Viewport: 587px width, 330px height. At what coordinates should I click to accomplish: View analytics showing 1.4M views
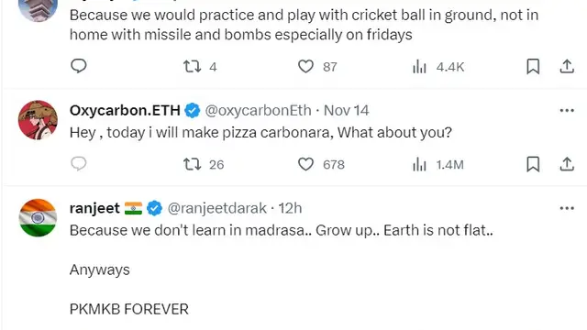pos(438,165)
